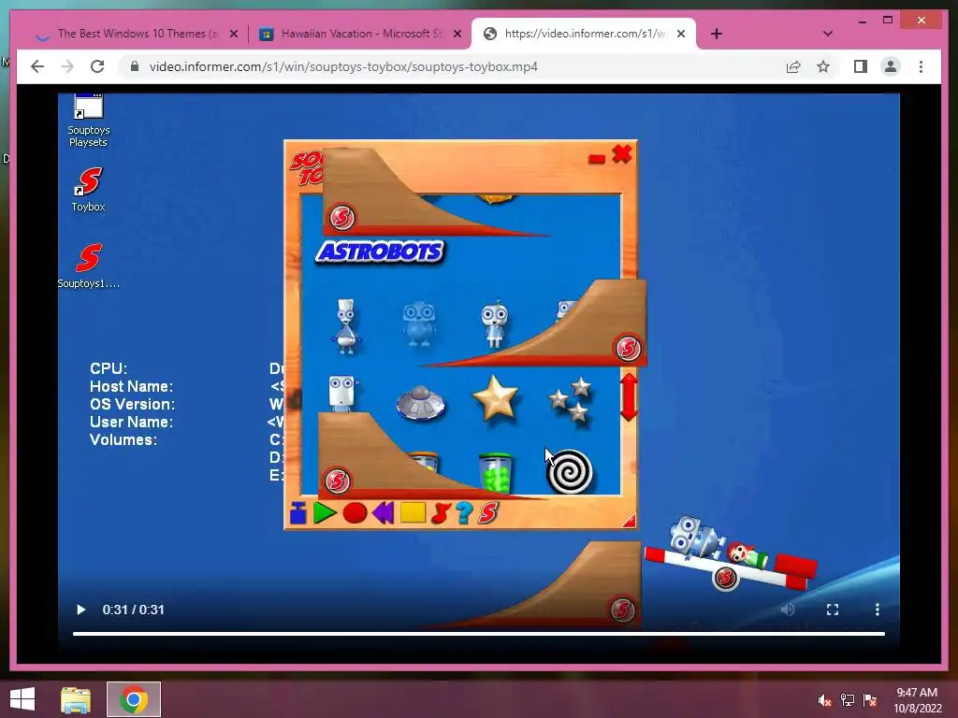
Task: Open File Explorer from the taskbar
Action: [x=76, y=699]
